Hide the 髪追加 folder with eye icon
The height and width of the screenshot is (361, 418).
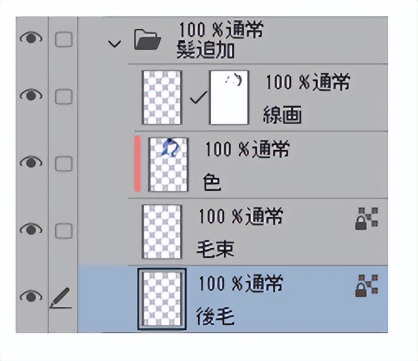coord(31,38)
